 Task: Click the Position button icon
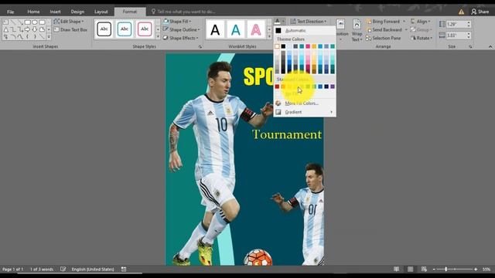click(340, 25)
